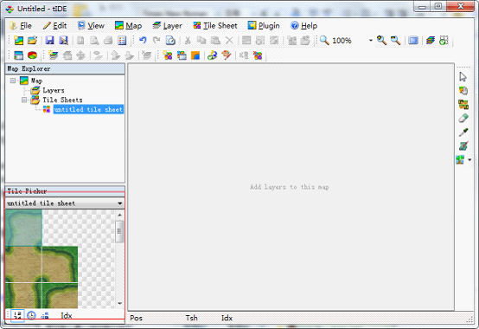
Task: Click the Zoom In magnifier icon
Action: (381, 40)
